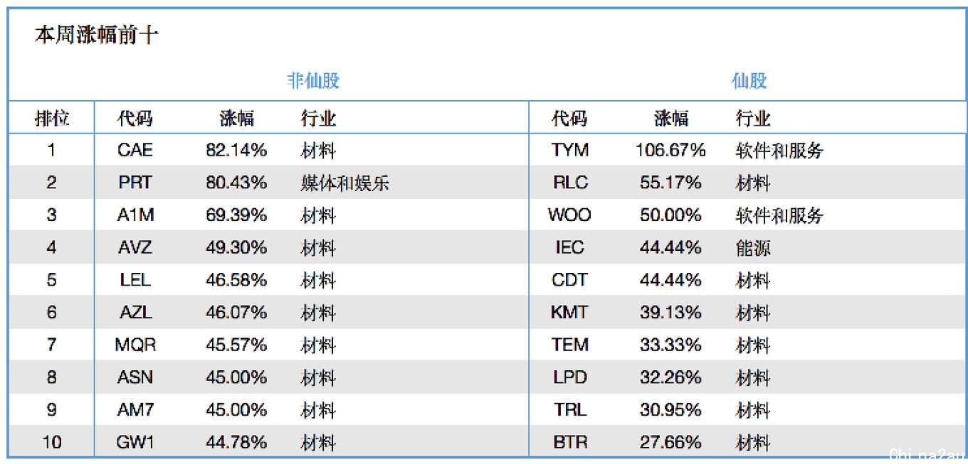
Task: Click the 本周涨幅前十 title
Action: 97,36
